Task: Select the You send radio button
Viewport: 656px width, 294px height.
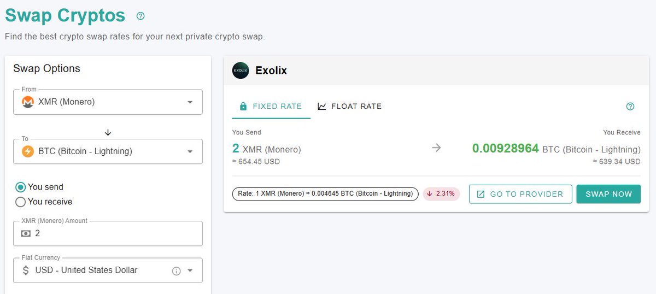Action: [x=21, y=187]
